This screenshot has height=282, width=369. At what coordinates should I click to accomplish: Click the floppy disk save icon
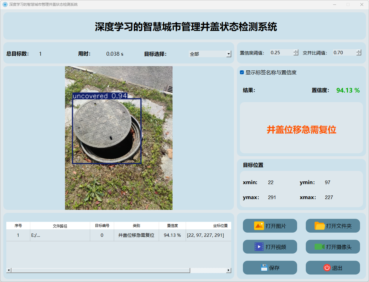click(x=264, y=268)
